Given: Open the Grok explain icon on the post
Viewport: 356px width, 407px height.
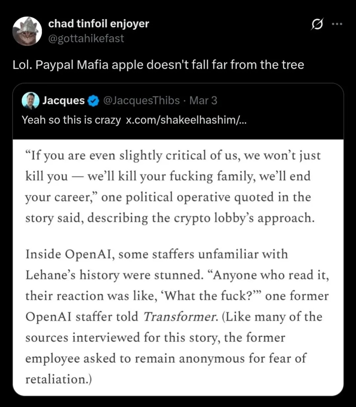Looking at the screenshot, I should pos(317,24).
